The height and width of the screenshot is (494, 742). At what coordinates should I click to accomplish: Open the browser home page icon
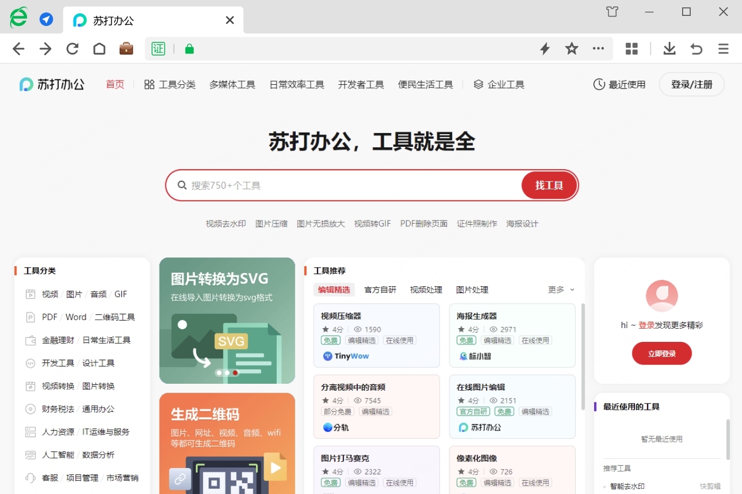99,49
